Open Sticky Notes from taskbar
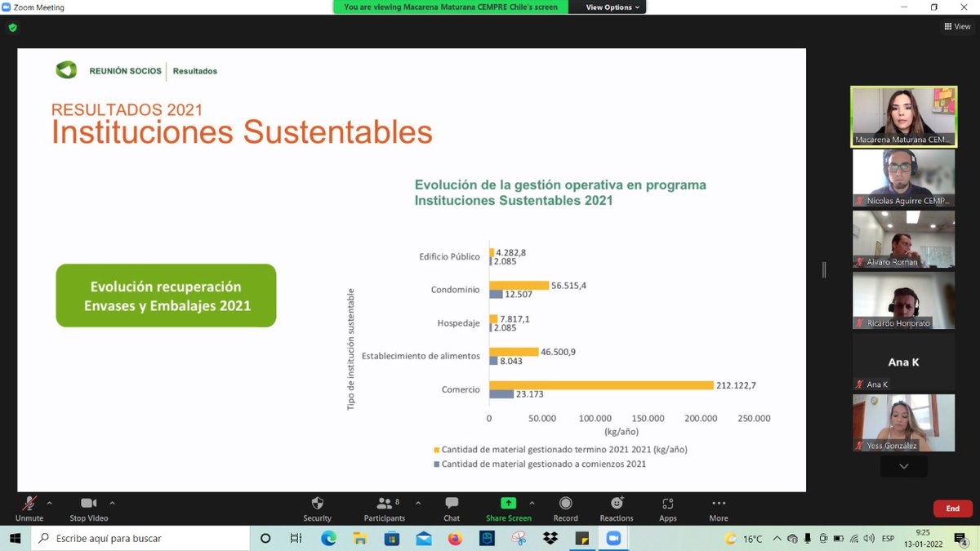 click(x=582, y=538)
